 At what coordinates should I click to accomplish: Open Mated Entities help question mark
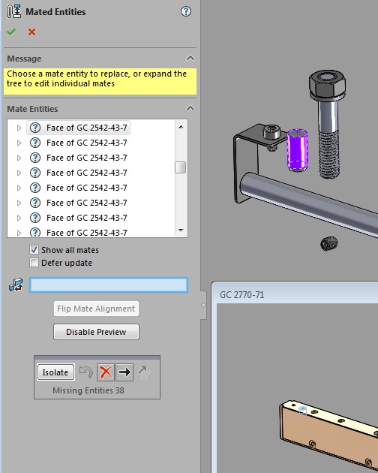tap(186, 11)
